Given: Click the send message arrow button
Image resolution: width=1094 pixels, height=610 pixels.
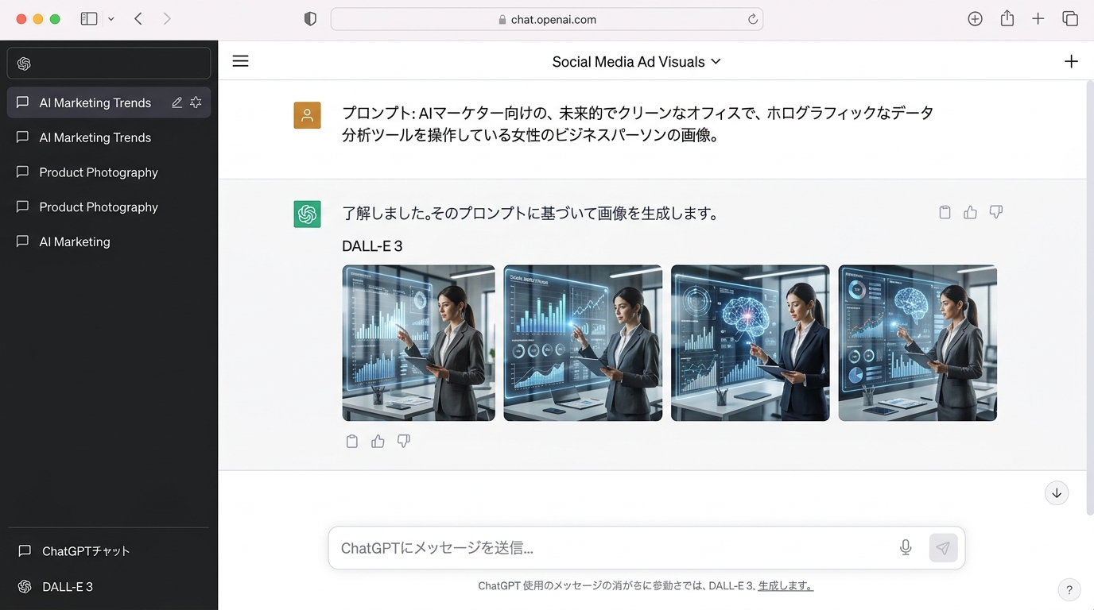Looking at the screenshot, I should pos(943,547).
